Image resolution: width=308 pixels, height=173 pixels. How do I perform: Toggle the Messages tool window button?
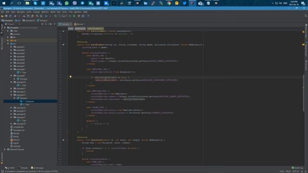pos(38,168)
